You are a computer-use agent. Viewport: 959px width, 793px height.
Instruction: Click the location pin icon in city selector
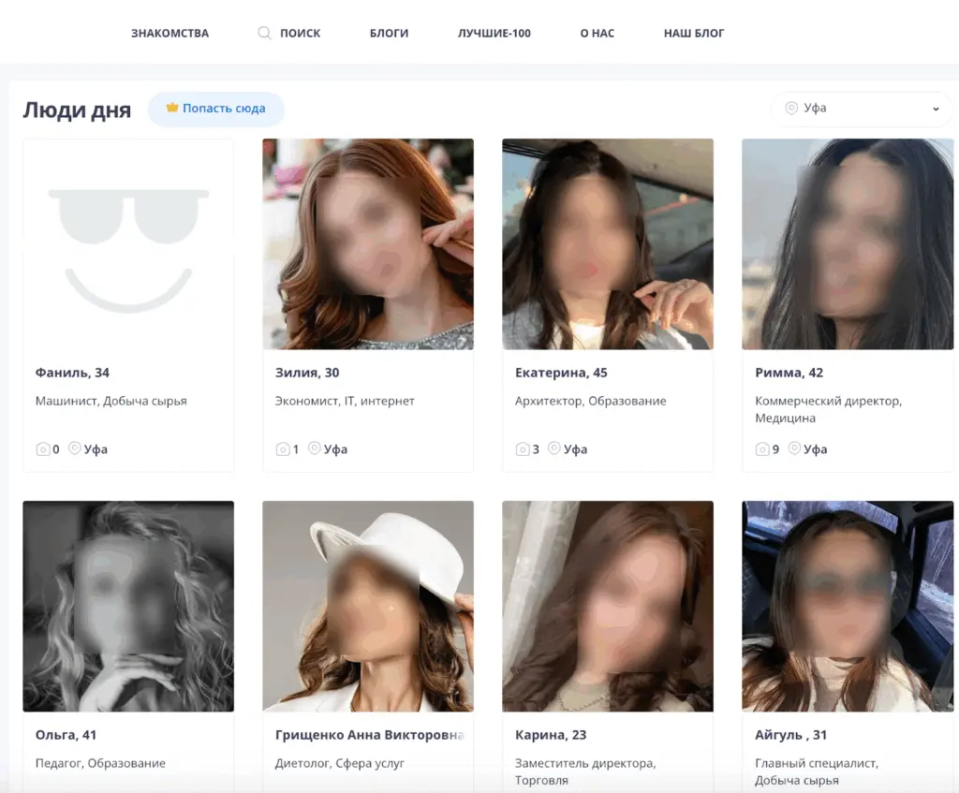(x=791, y=108)
